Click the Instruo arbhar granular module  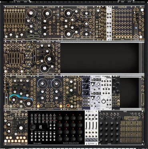pos(20,93)
